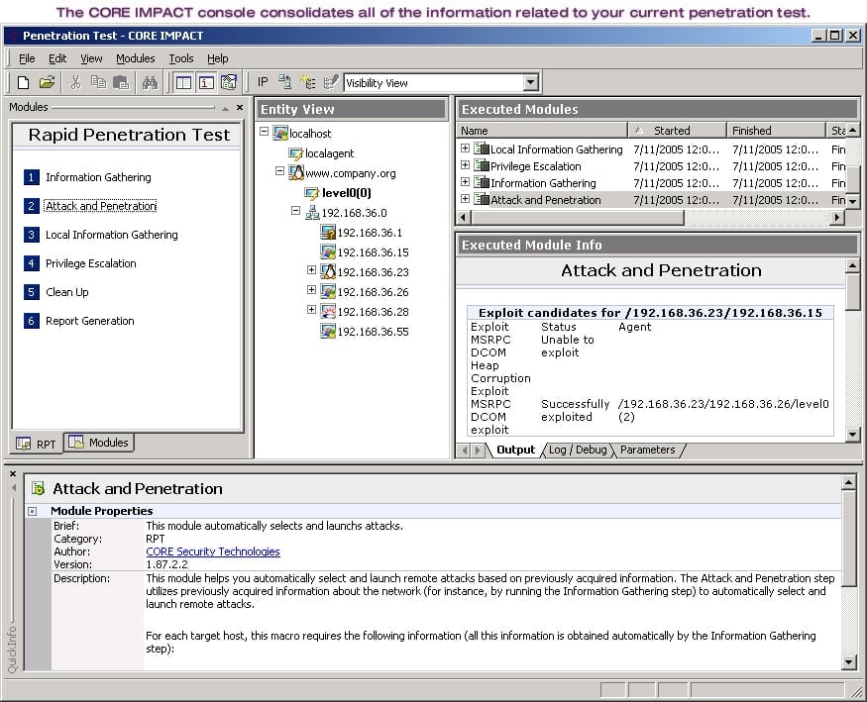Viewport: 867px width, 702px height.
Task: Open the Modules menu
Action: (136, 58)
